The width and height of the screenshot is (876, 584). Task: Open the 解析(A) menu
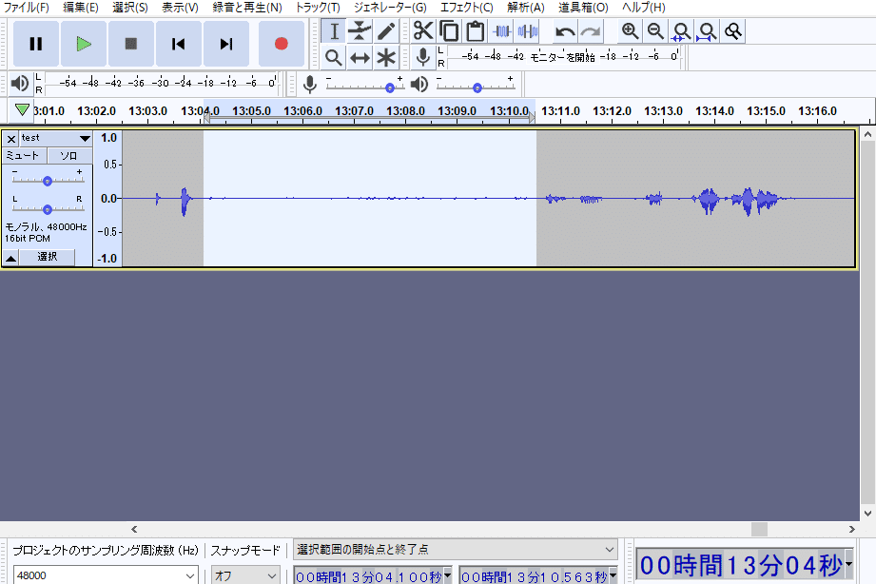(x=526, y=8)
